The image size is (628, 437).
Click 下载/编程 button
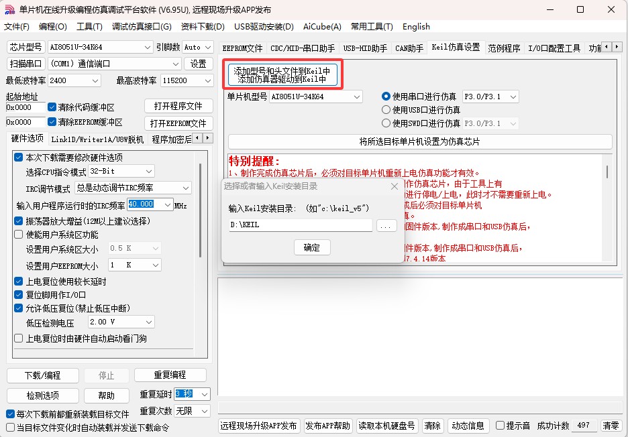(x=42, y=375)
